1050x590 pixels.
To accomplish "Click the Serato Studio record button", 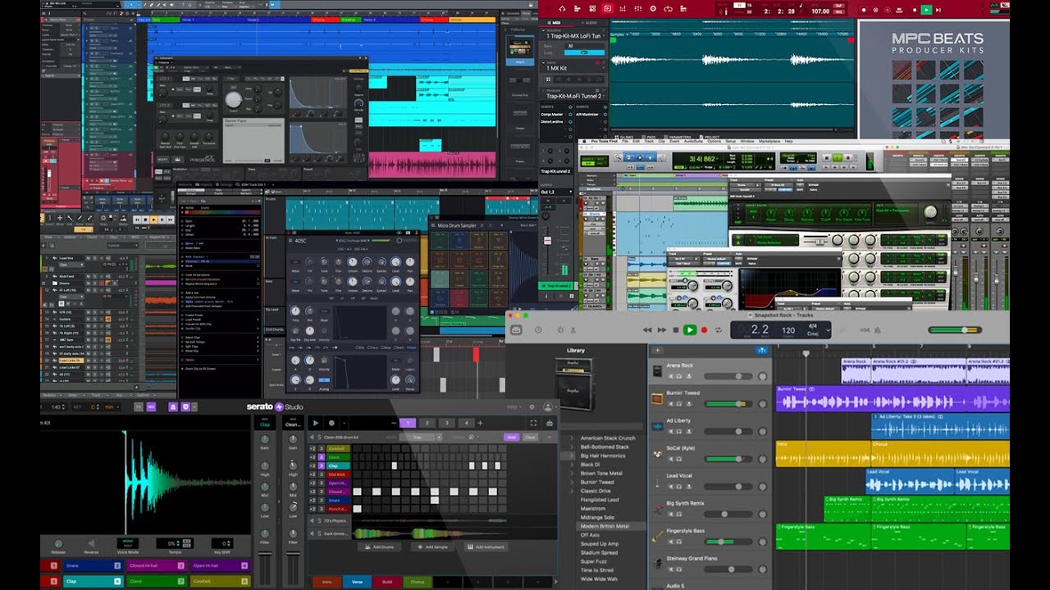I will point(331,423).
